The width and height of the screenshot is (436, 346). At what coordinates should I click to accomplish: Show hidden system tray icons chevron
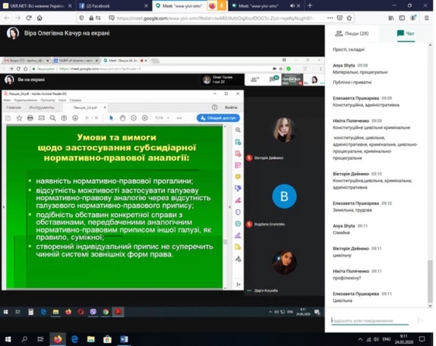click(360, 339)
